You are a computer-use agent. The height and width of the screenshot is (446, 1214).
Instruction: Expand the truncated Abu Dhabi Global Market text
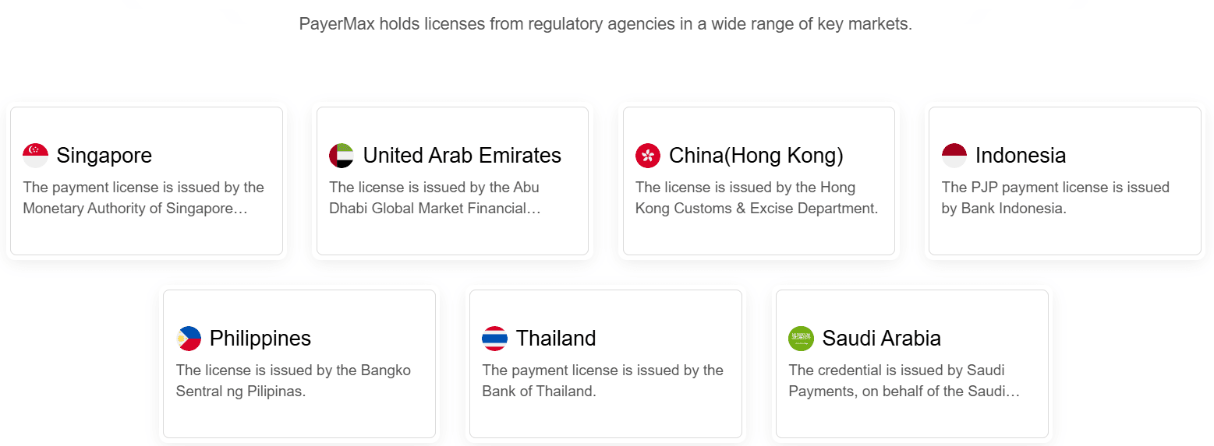click(x=435, y=198)
